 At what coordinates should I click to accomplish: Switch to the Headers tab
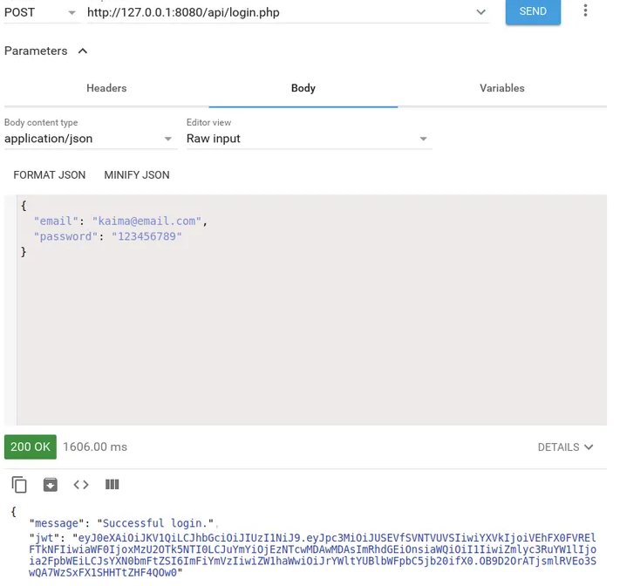pos(106,88)
